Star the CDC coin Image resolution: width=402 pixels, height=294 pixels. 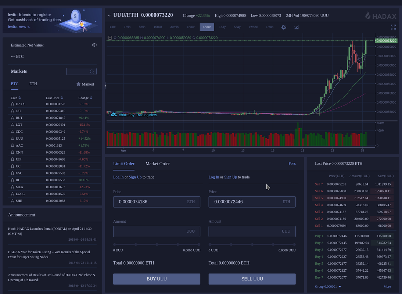click(12, 132)
